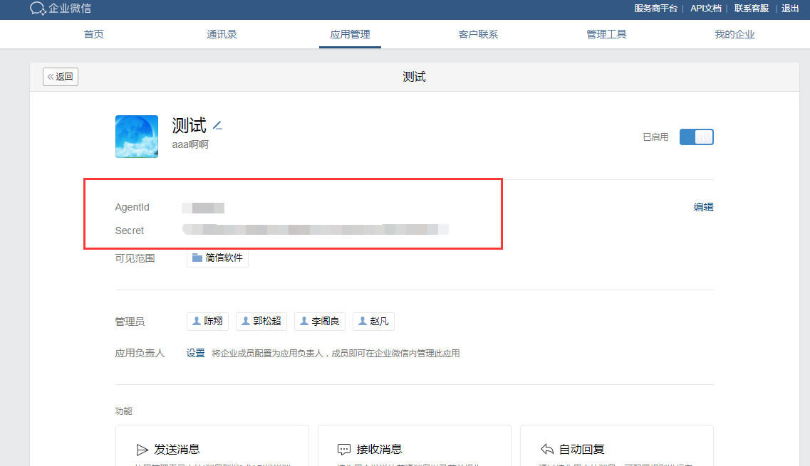This screenshot has height=466, width=810.
Task: Click the 功能 section heading
Action: pos(123,411)
